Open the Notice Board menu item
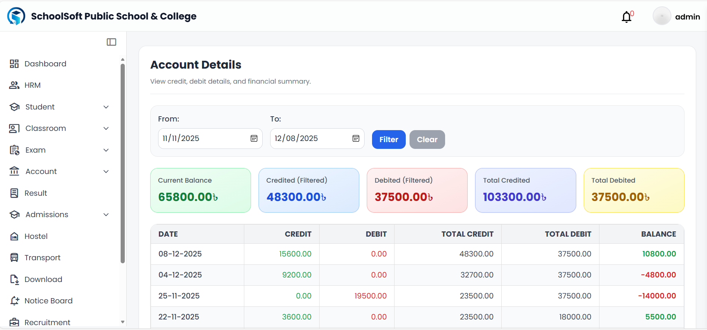707x330 pixels. coord(48,301)
